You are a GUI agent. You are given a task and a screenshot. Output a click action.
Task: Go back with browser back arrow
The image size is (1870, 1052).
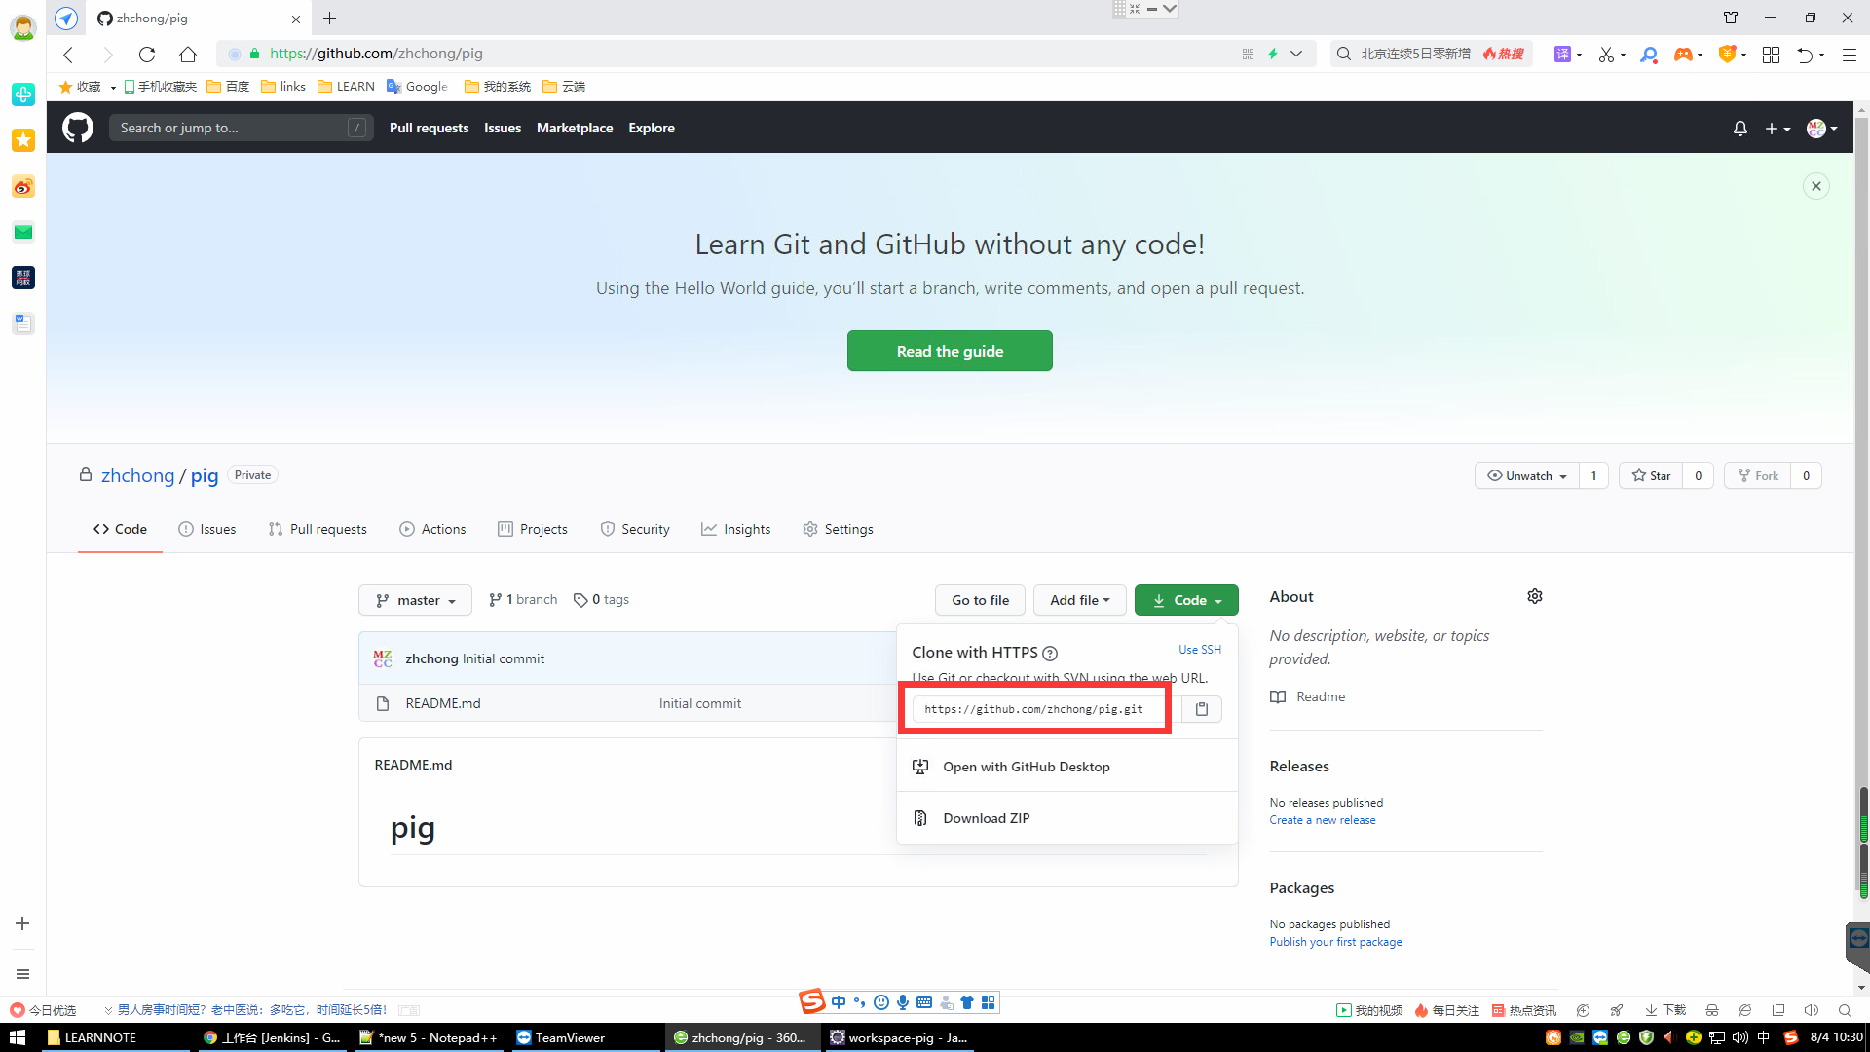68,54
